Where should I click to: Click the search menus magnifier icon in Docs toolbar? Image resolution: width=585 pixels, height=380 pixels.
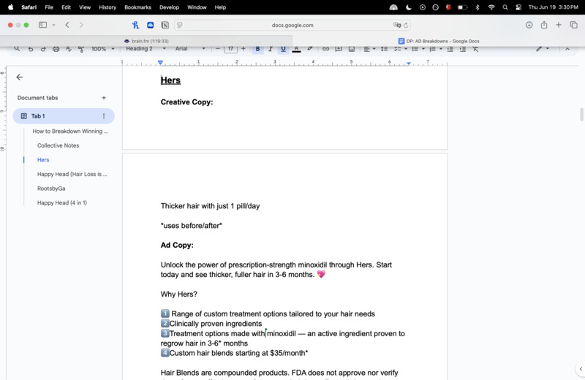pyautogui.click(x=17, y=49)
